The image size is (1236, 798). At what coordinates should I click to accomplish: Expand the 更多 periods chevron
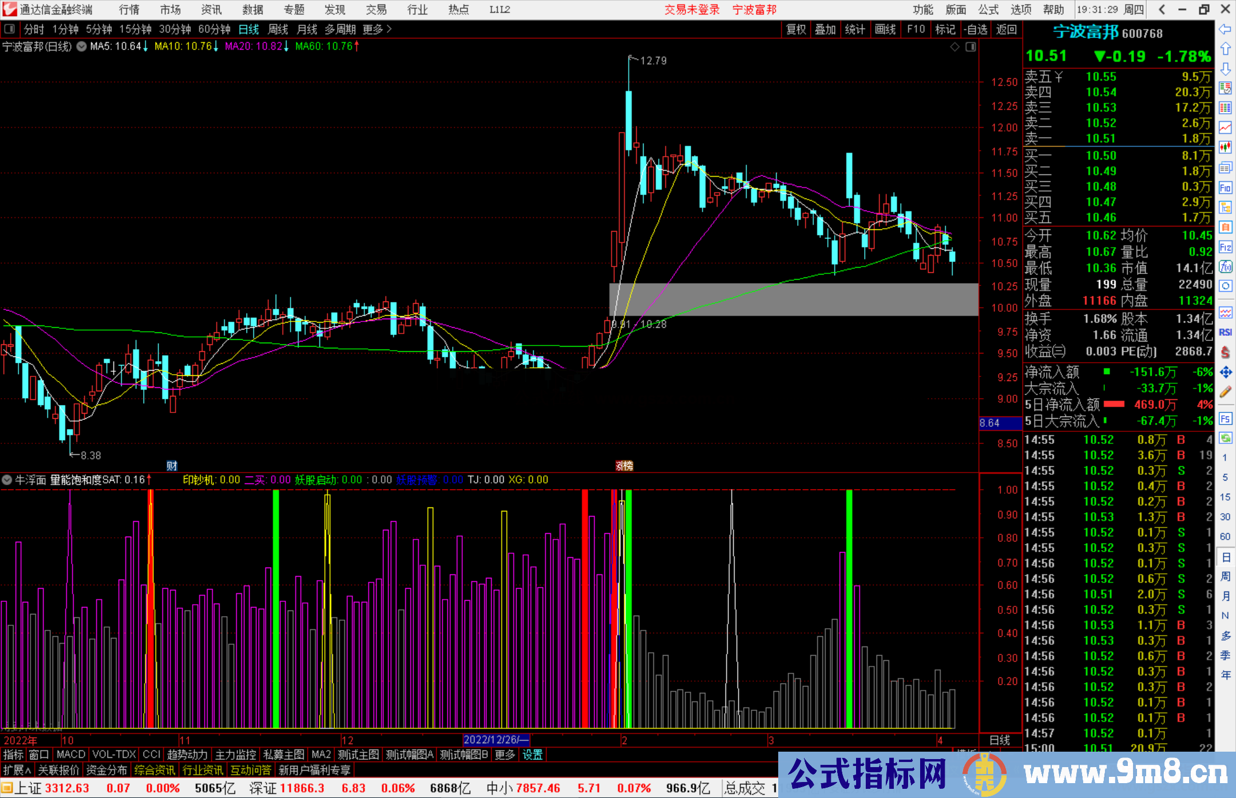389,29
